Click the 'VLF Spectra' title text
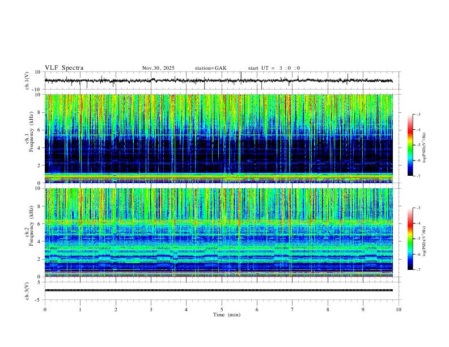The width and height of the screenshot is (449, 347). point(64,68)
